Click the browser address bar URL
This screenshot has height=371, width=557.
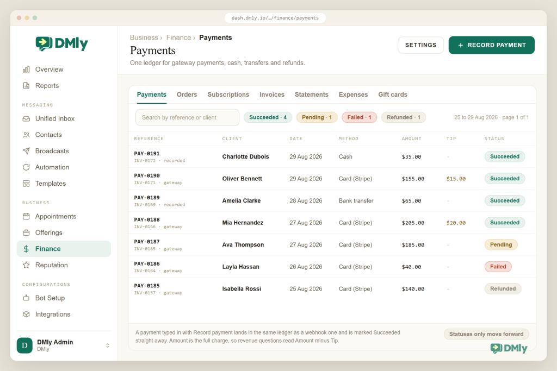[275, 18]
